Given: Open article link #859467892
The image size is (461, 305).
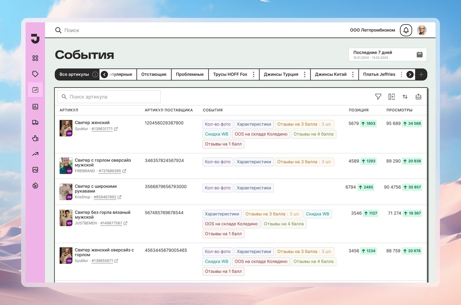Looking at the screenshot, I should click(105, 197).
